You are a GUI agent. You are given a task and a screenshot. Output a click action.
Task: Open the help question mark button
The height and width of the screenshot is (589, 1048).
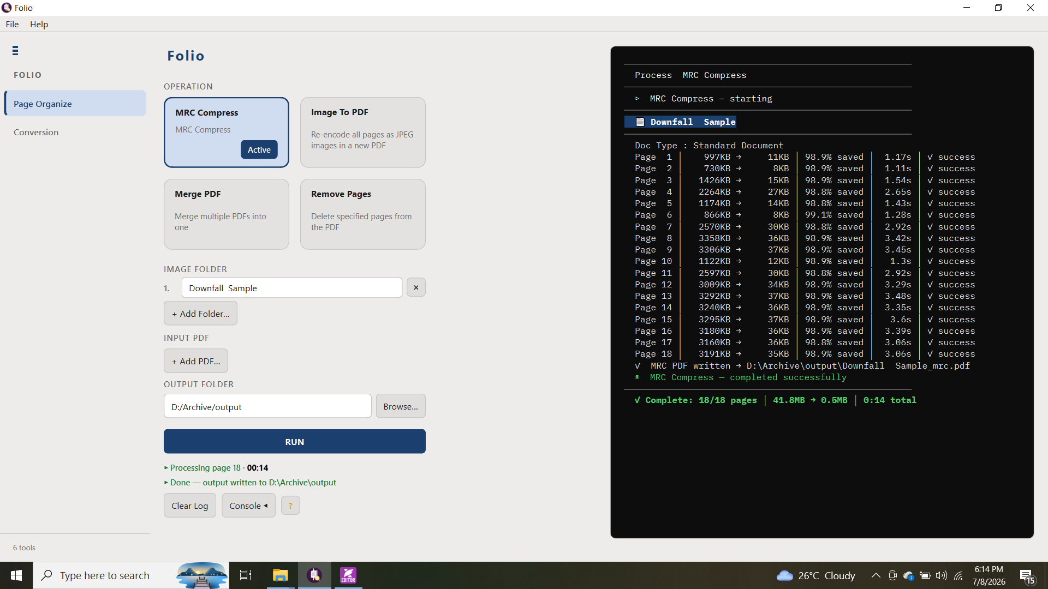[x=290, y=506]
